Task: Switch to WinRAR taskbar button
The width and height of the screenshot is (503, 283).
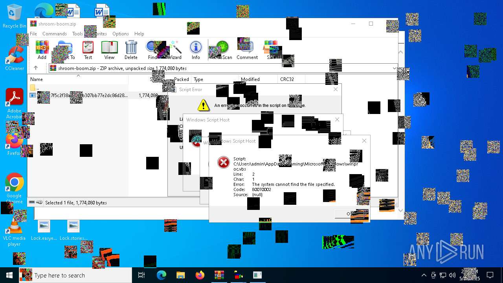Action: 219,275
